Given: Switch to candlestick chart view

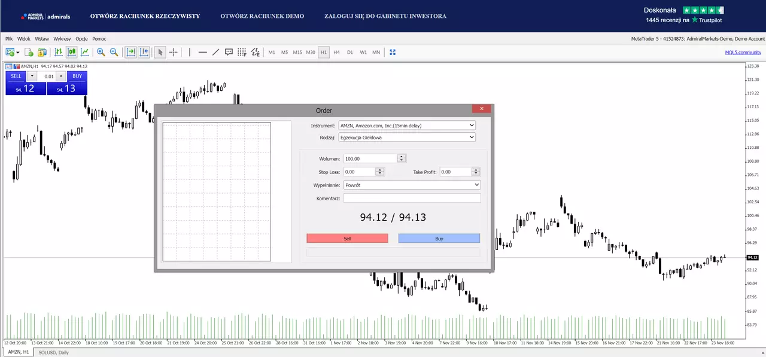Looking at the screenshot, I should [x=72, y=52].
